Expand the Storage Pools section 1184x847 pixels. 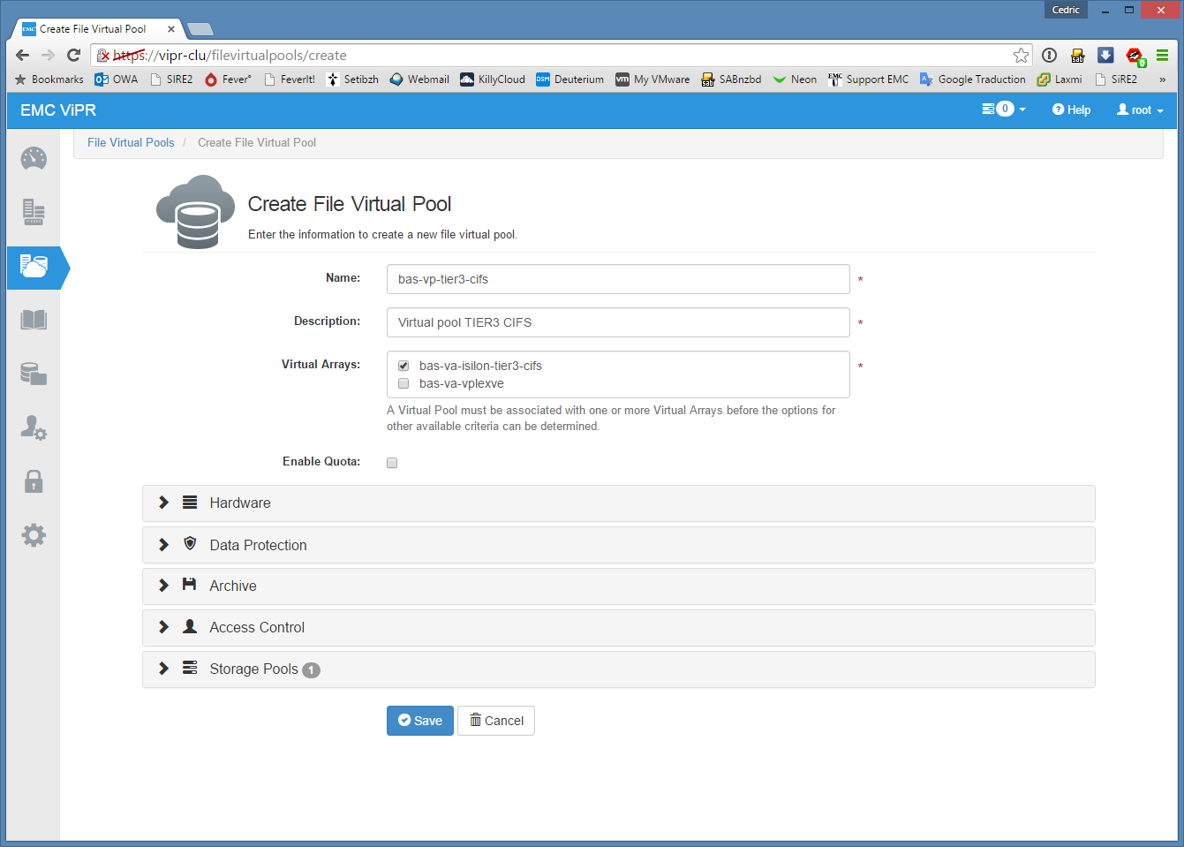253,669
